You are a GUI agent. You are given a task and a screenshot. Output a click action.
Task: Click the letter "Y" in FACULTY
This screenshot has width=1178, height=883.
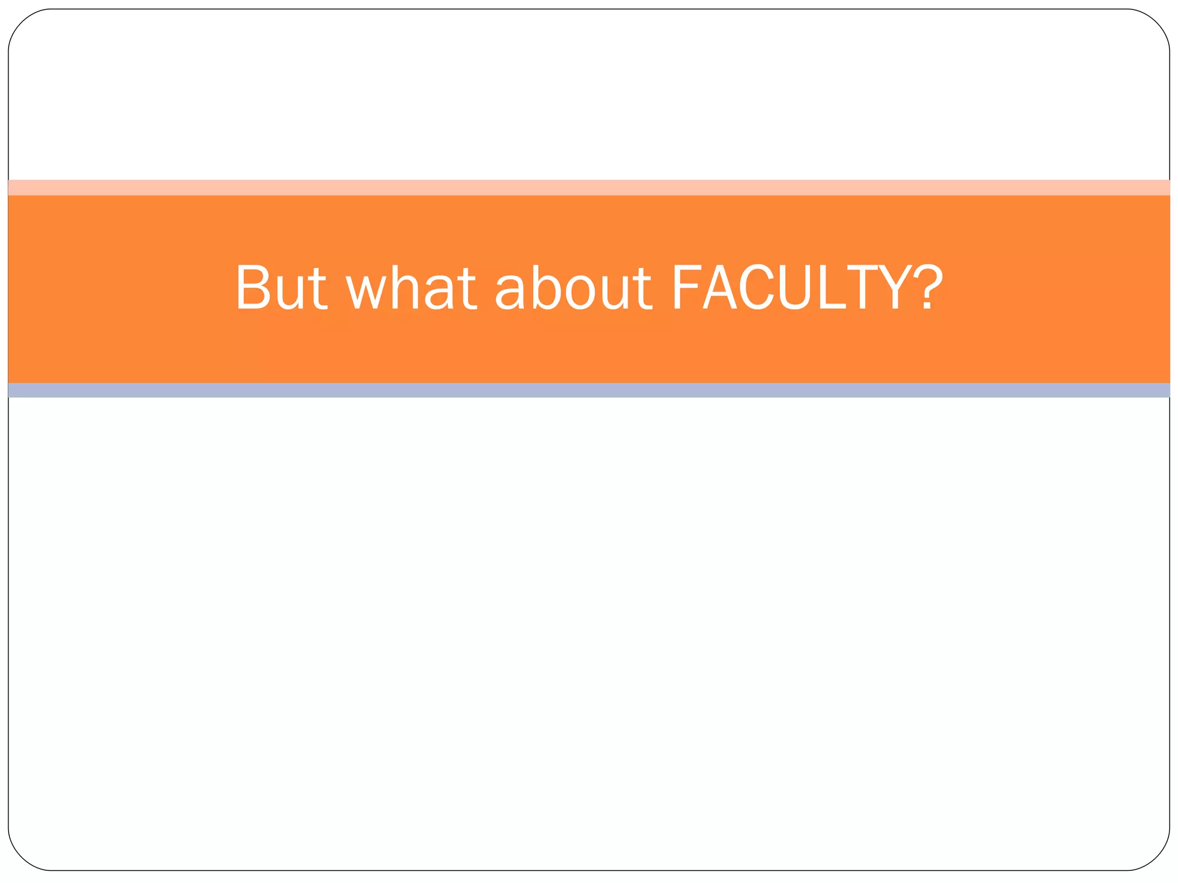pos(895,287)
